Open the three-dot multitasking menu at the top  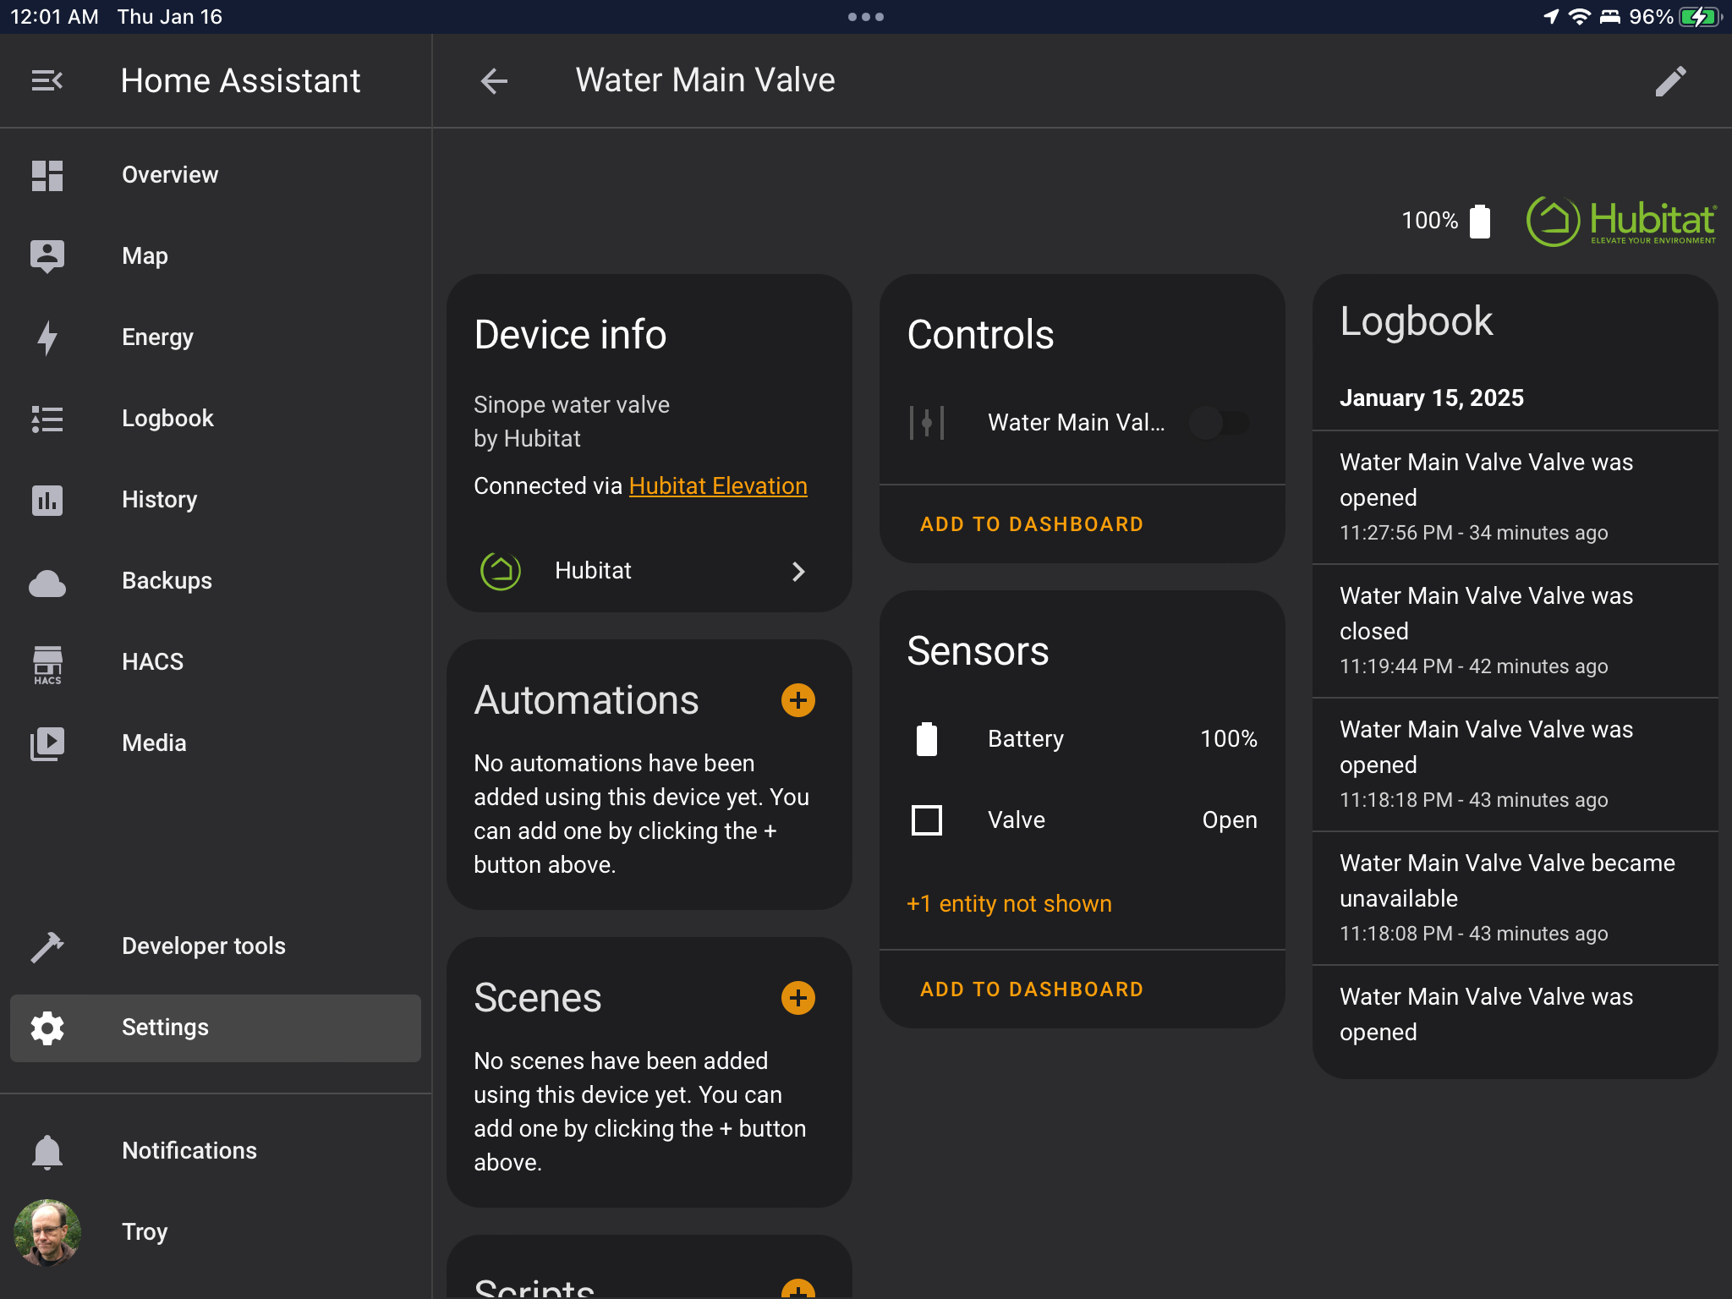(x=865, y=16)
